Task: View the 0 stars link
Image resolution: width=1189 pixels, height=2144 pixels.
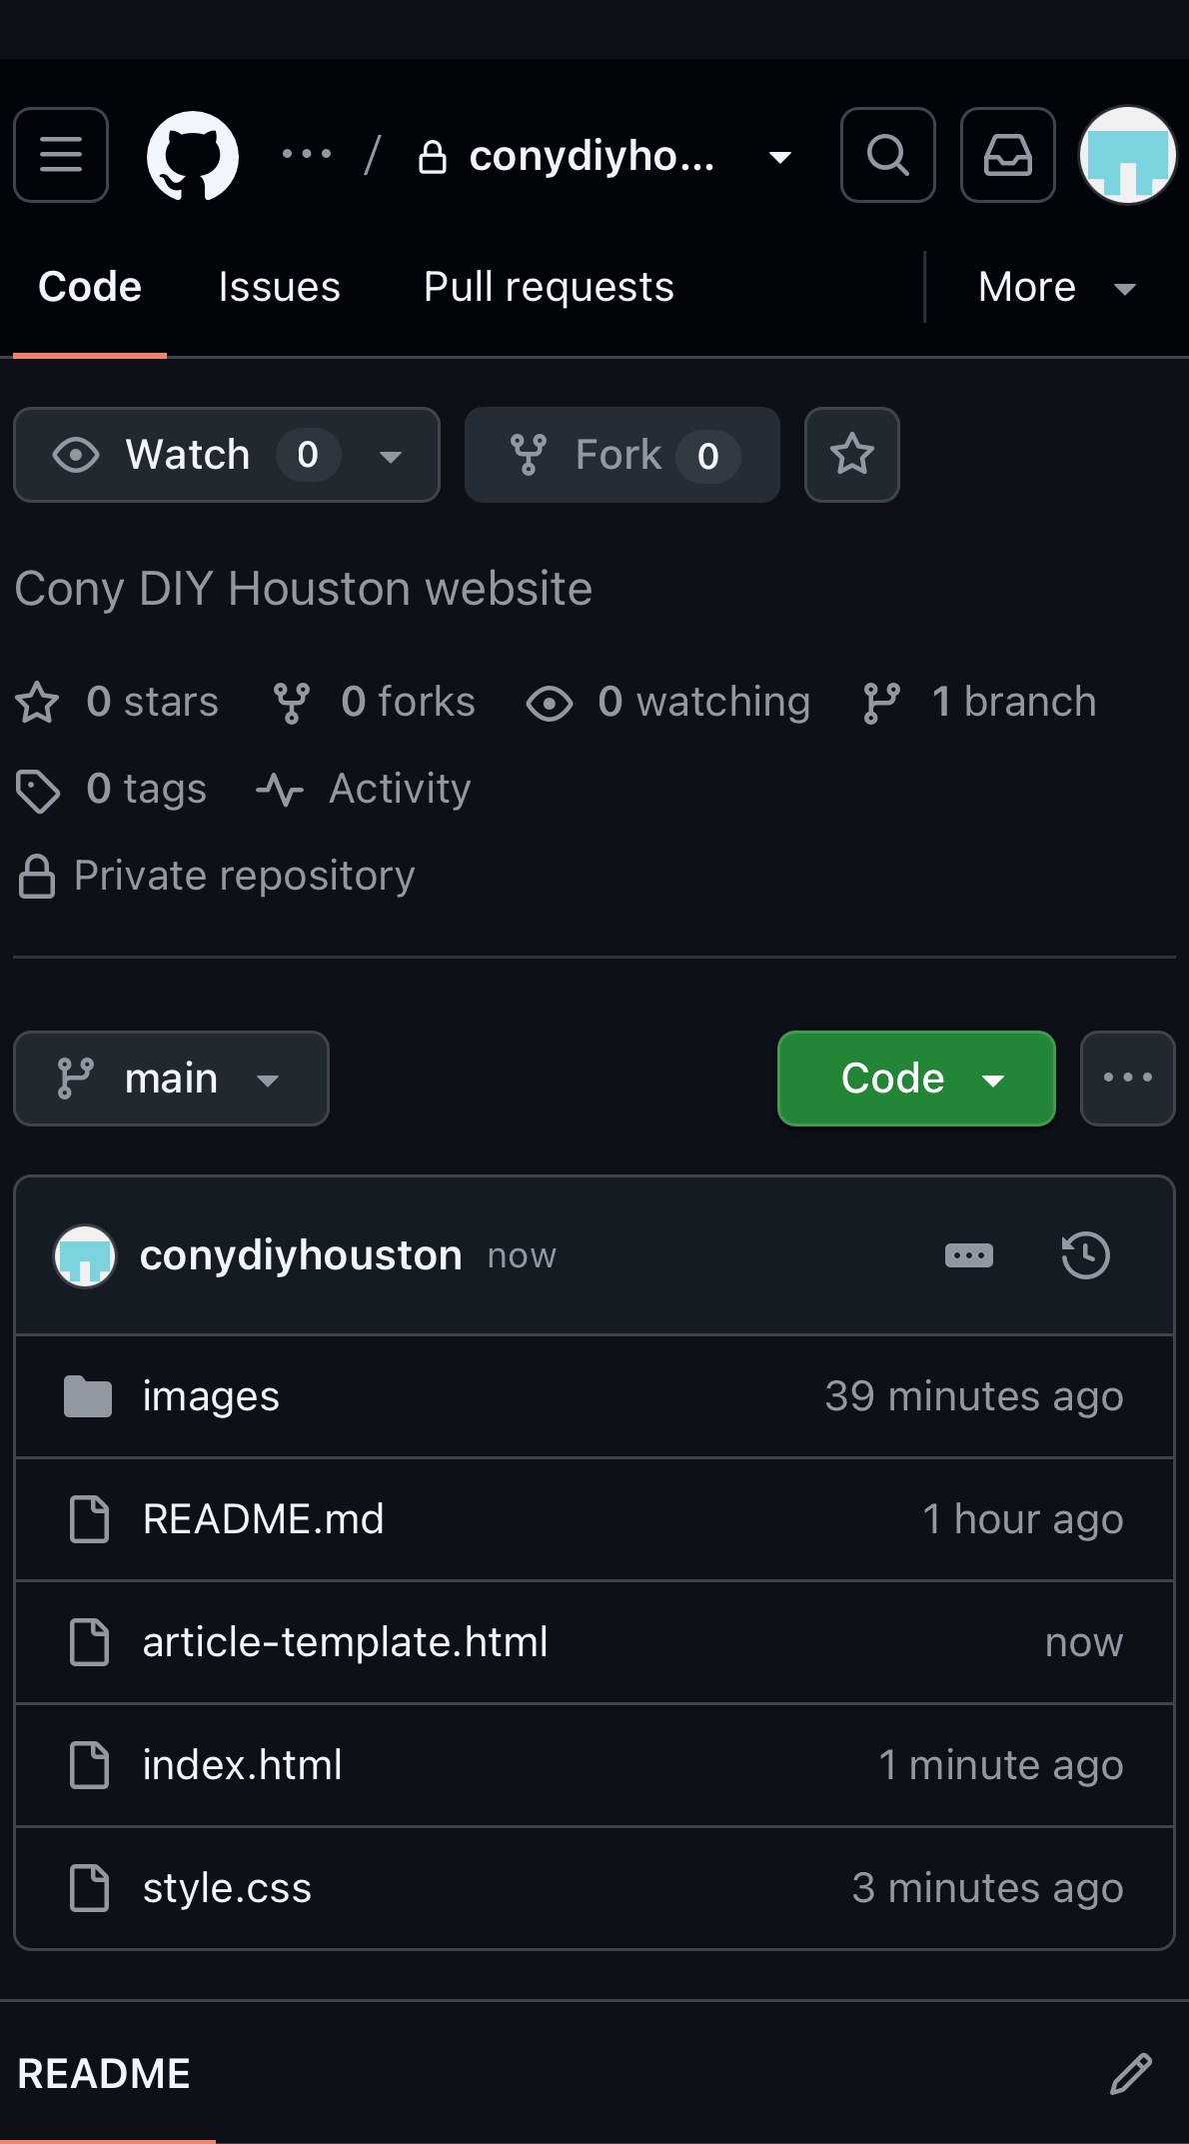Action: 117,702
